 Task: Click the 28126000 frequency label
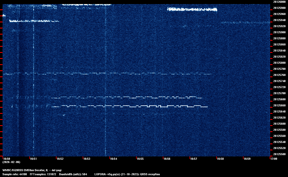pos(279,2)
